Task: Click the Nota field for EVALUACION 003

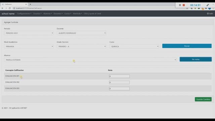Action: (x=119, y=89)
